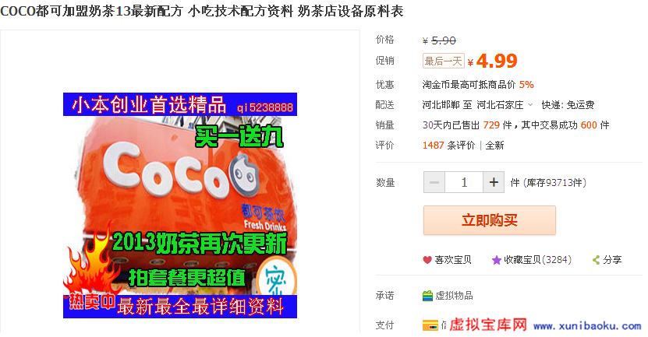
Task: Click the 600 successful transactions number
Action: pyautogui.click(x=589, y=125)
